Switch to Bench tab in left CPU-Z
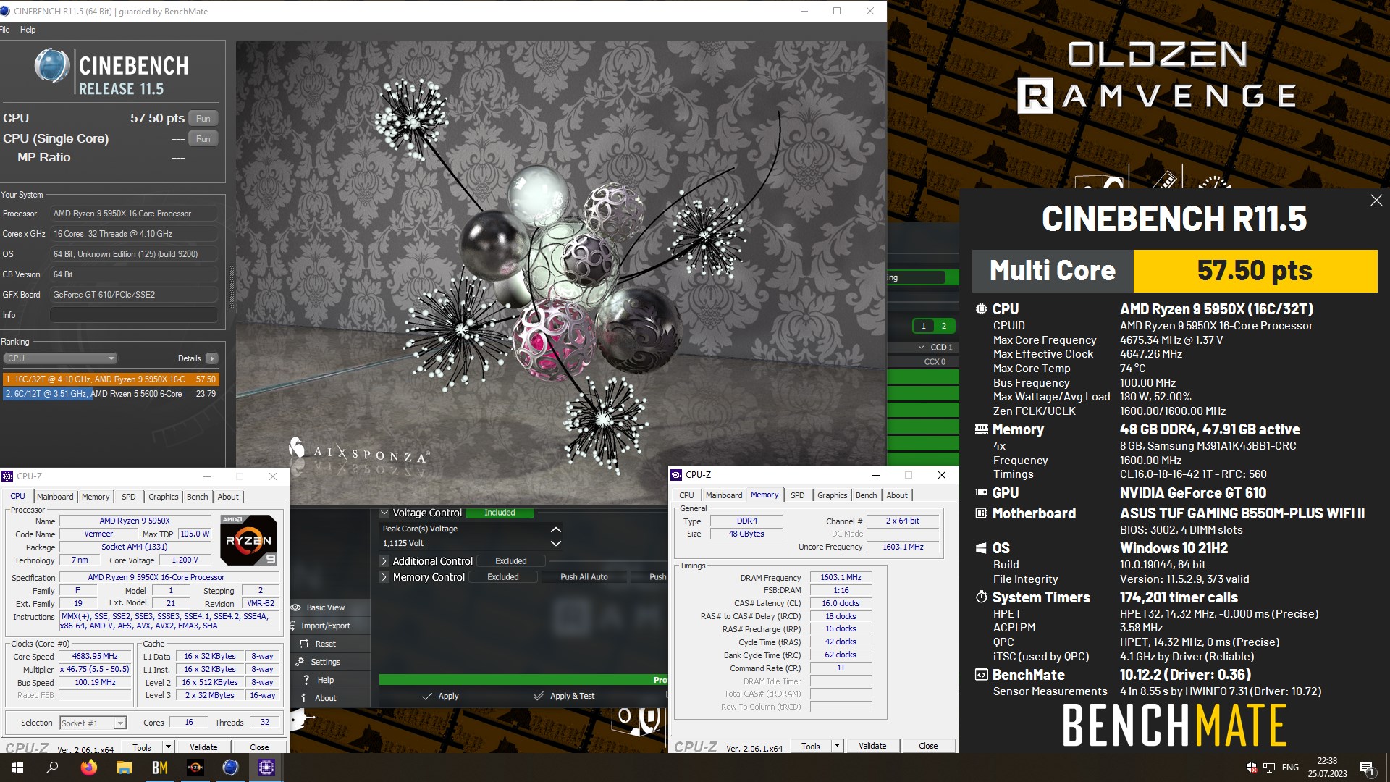 click(x=197, y=497)
